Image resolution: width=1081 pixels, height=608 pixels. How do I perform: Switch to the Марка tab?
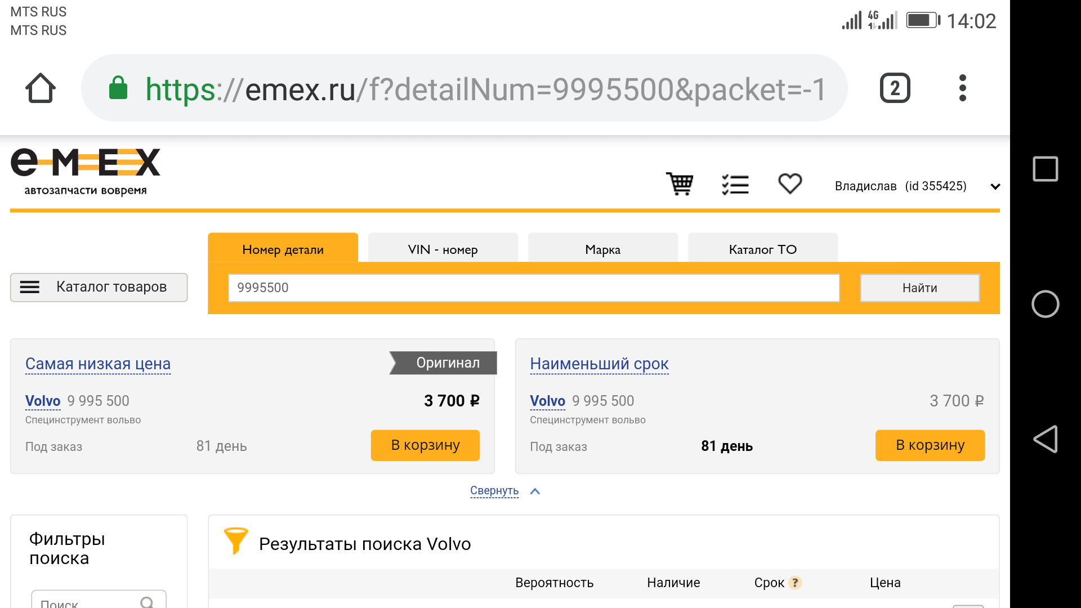[602, 248]
